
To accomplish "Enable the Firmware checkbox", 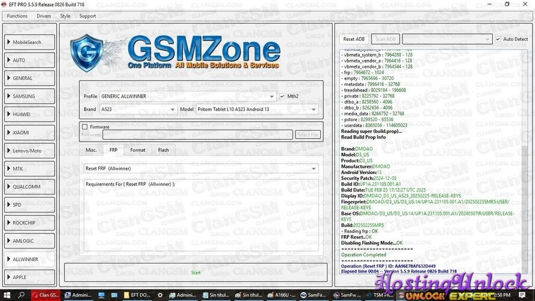I will [85, 127].
